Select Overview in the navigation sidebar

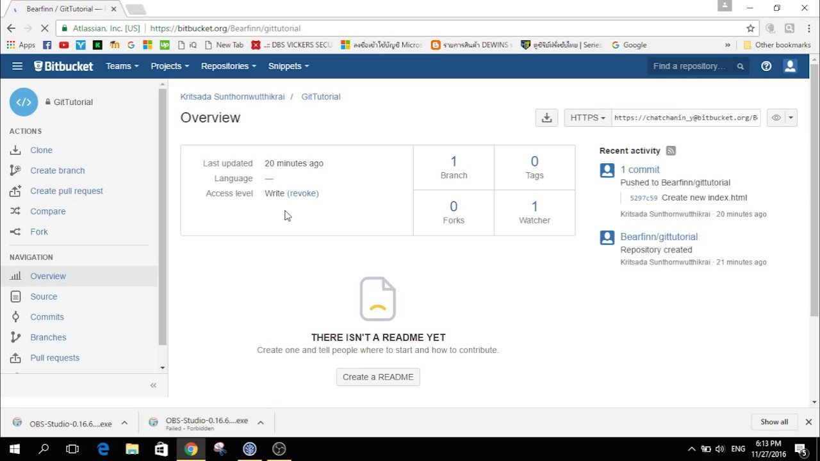48,276
